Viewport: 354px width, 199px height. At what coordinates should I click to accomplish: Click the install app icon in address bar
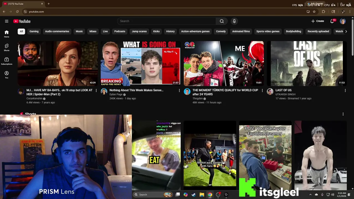pyautogui.click(x=308, y=12)
